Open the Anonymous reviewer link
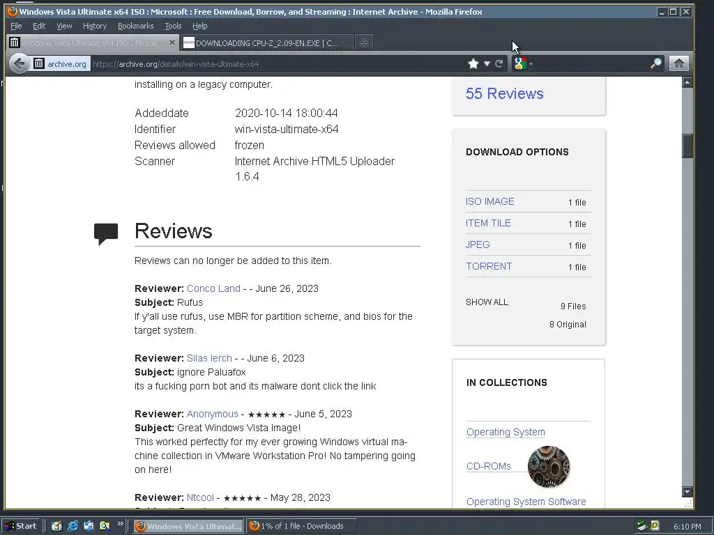This screenshot has width=714, height=535. pyautogui.click(x=212, y=414)
